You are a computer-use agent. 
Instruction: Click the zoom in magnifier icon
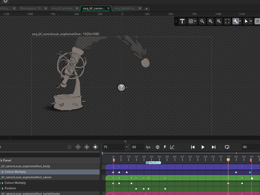click(x=219, y=21)
